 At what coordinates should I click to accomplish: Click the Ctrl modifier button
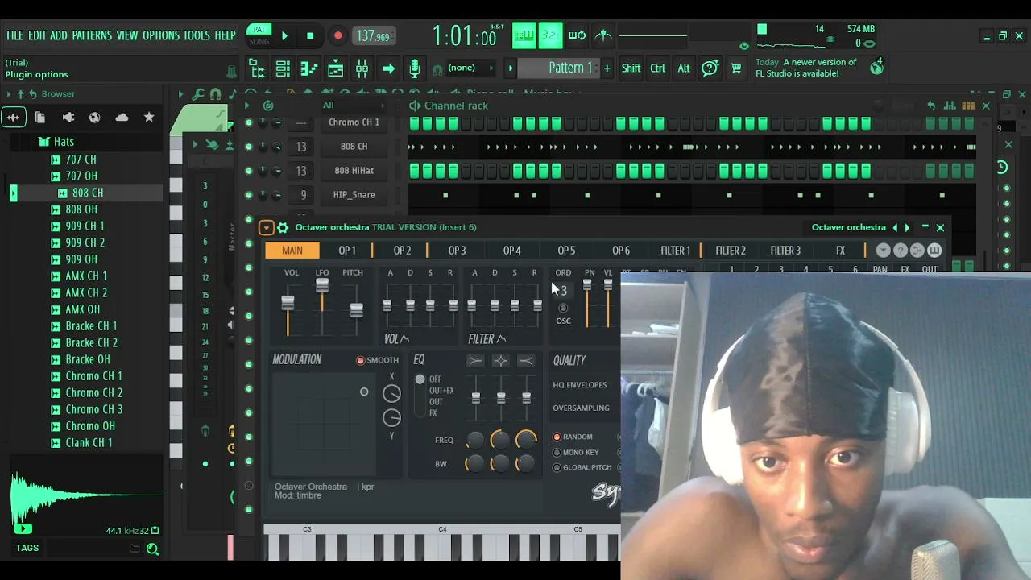coord(657,68)
